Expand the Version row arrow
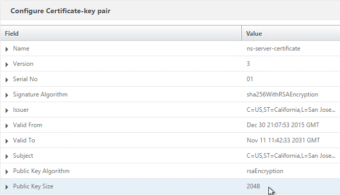 click(7, 64)
